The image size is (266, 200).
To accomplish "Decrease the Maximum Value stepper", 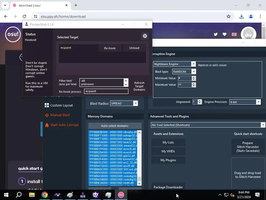I will 194,86.
